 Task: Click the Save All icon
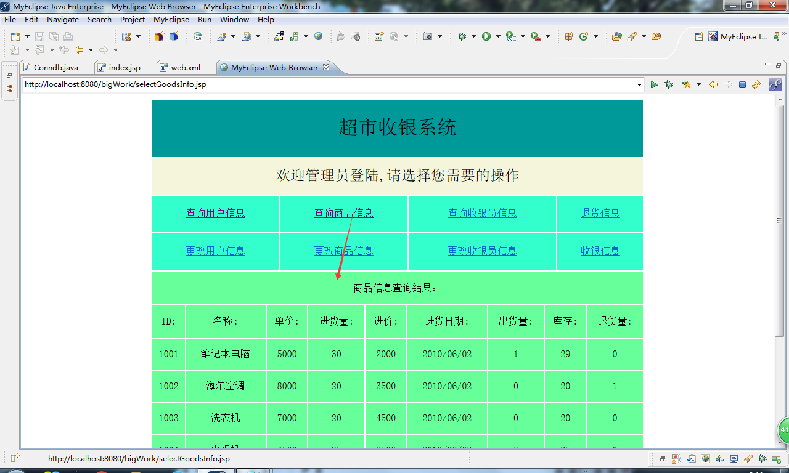(54, 37)
